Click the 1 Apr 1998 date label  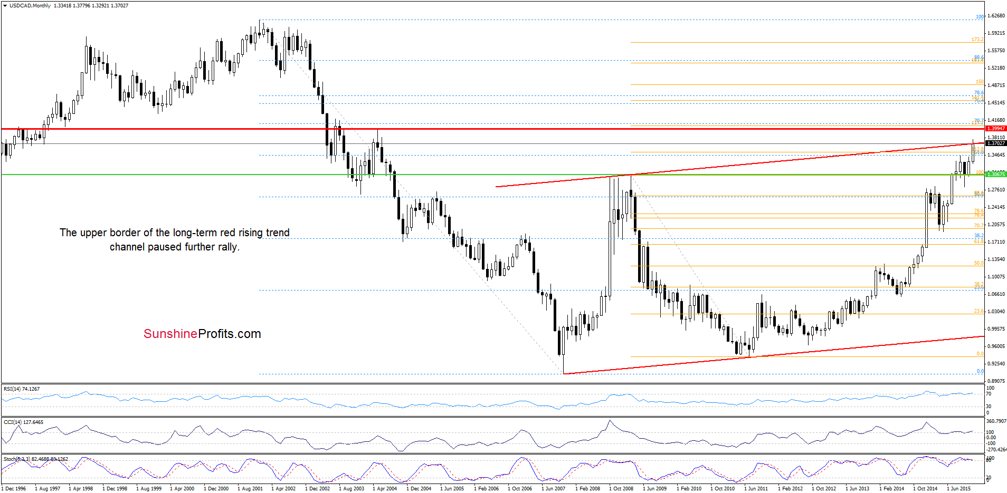tap(81, 489)
